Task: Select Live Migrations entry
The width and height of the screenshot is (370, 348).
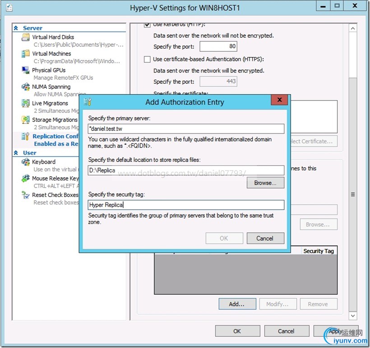Action: point(50,103)
